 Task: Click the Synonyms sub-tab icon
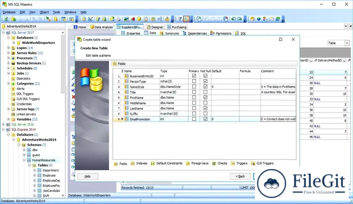tap(162, 33)
